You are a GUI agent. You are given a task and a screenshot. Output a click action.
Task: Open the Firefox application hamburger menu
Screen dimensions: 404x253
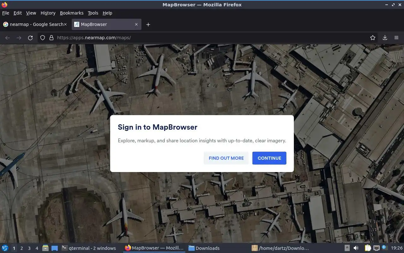[x=396, y=38]
